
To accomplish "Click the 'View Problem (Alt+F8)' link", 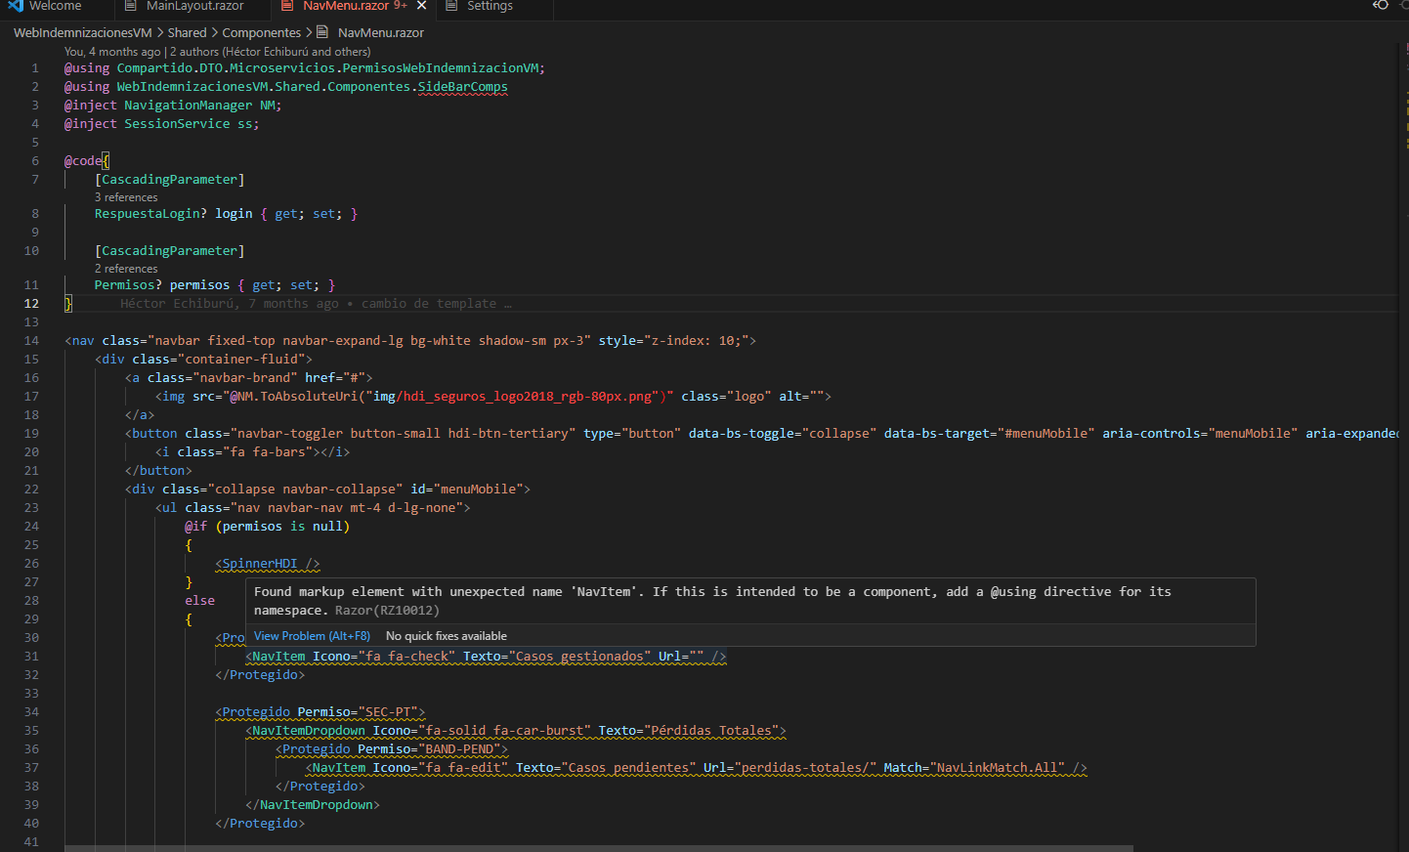I will pos(311,635).
